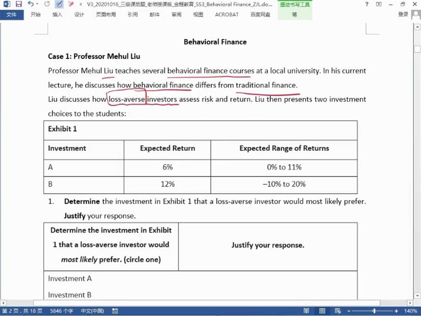Image resolution: width=421 pixels, height=316 pixels.
Task: Click the 'Expected Return' header cell
Action: coord(167,149)
